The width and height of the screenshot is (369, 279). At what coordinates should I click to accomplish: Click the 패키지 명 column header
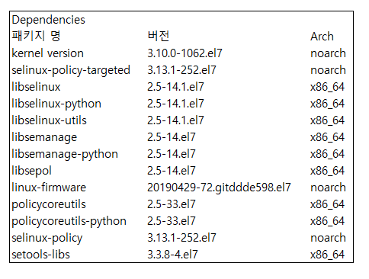click(x=36, y=36)
